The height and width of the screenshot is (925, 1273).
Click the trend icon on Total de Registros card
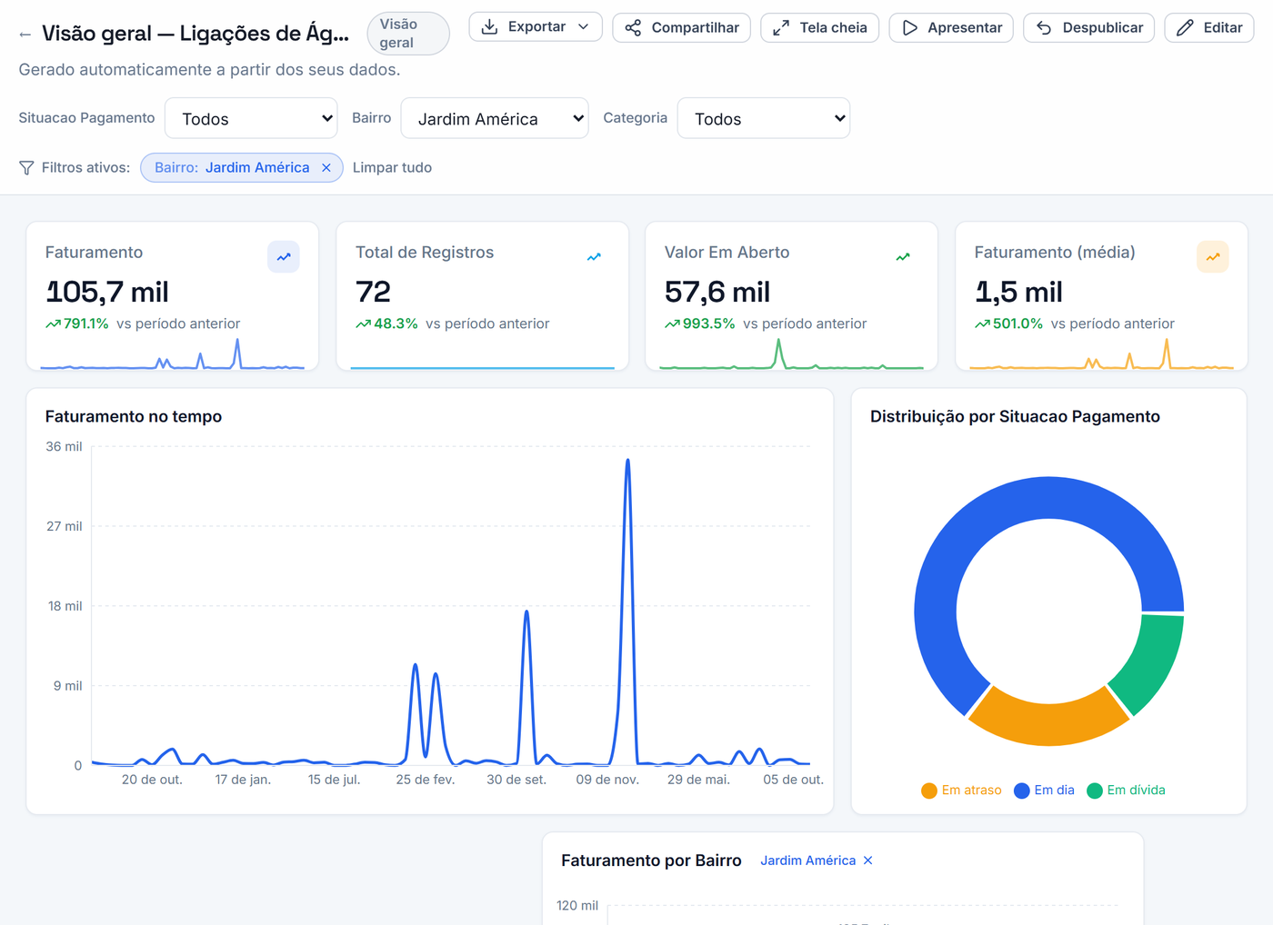pos(594,257)
